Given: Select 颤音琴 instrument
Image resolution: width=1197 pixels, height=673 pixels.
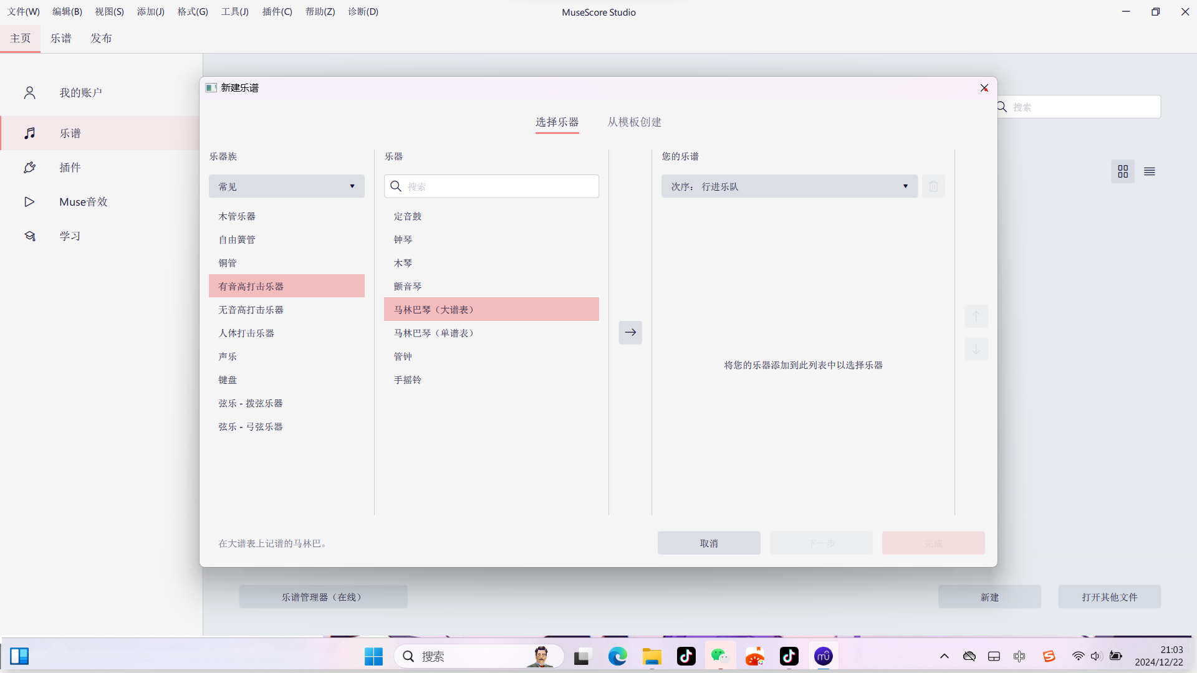Looking at the screenshot, I should pos(491,286).
